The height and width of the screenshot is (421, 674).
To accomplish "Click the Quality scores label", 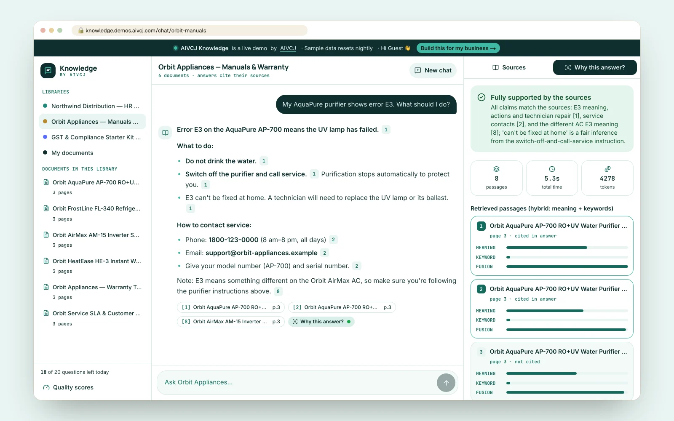I will click(73, 387).
